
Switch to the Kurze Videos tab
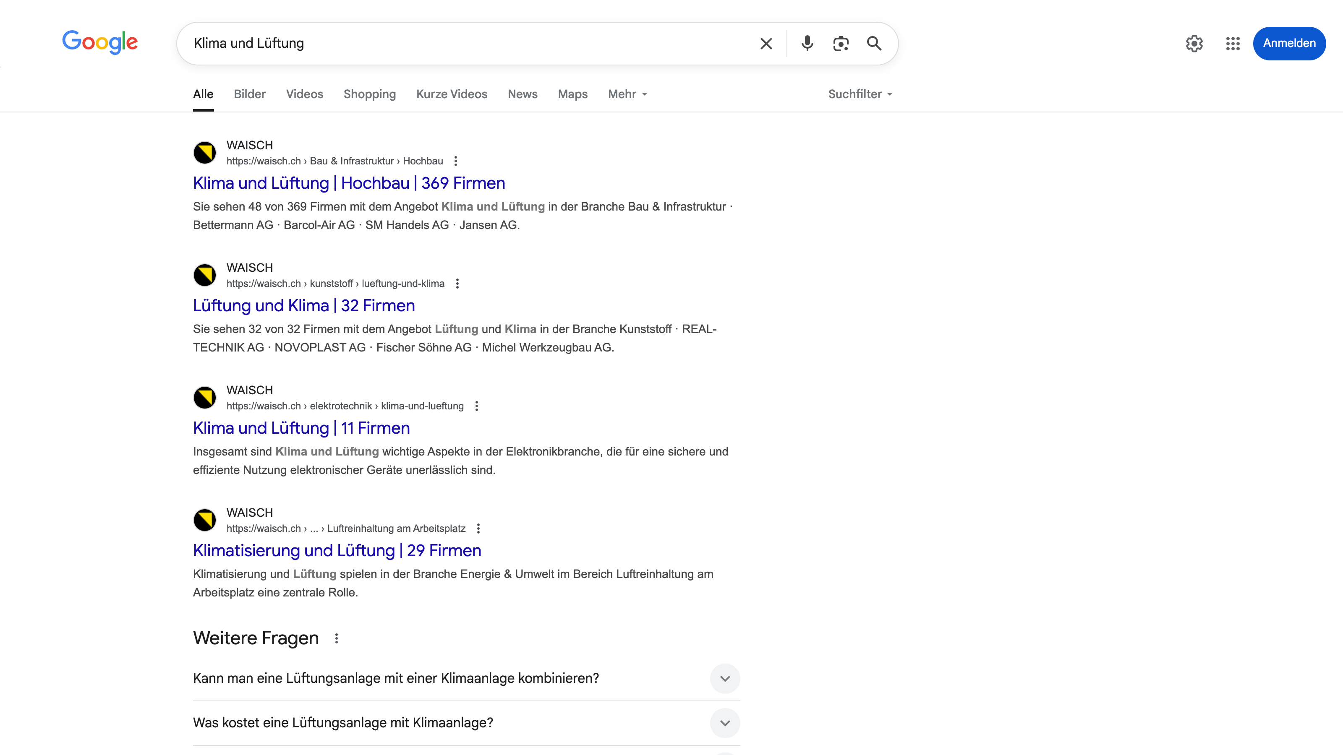point(452,94)
